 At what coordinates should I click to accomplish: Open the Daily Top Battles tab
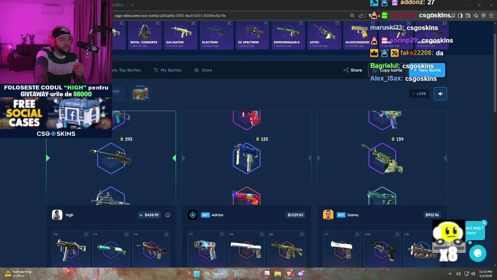tap(127, 70)
